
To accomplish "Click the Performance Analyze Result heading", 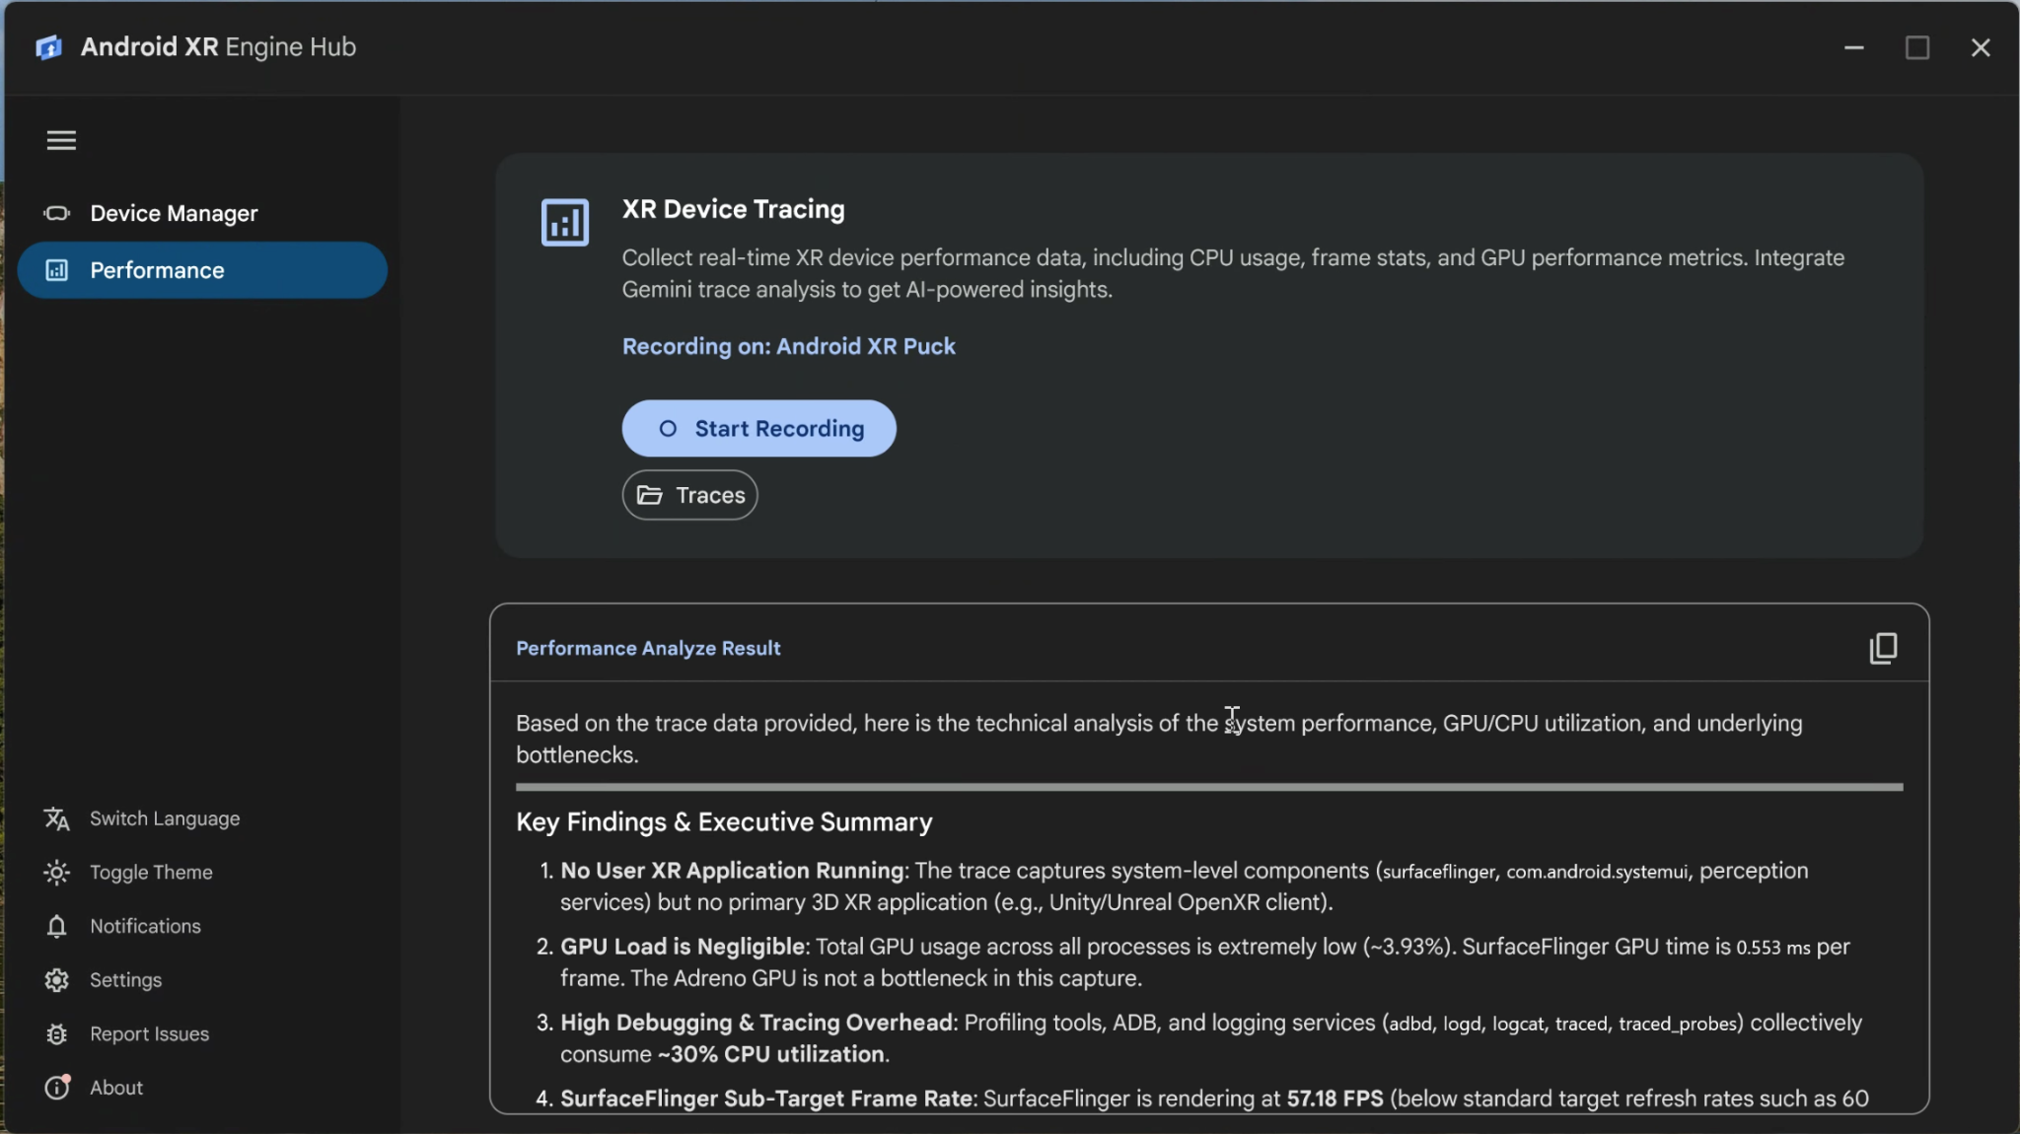I will point(648,648).
